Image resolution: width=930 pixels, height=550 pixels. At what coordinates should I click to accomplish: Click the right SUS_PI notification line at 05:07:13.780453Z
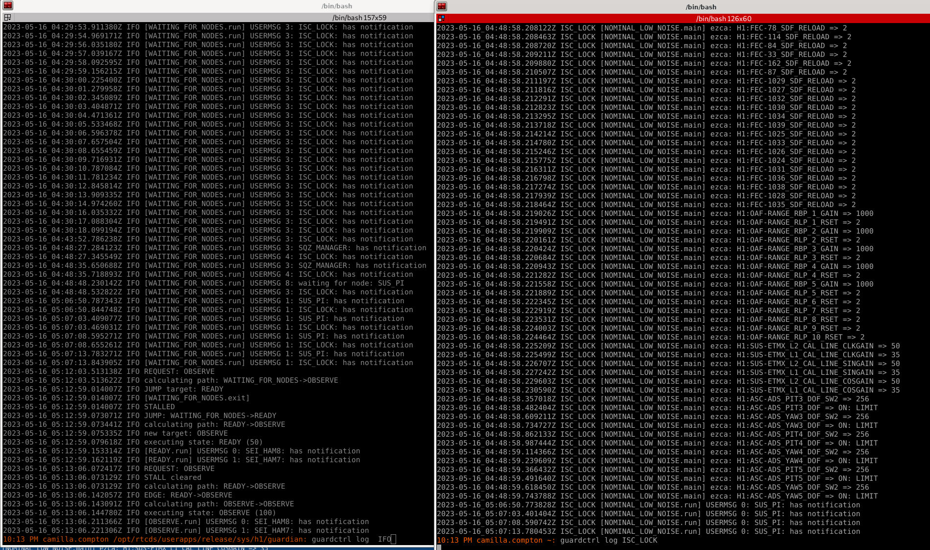[649, 531]
